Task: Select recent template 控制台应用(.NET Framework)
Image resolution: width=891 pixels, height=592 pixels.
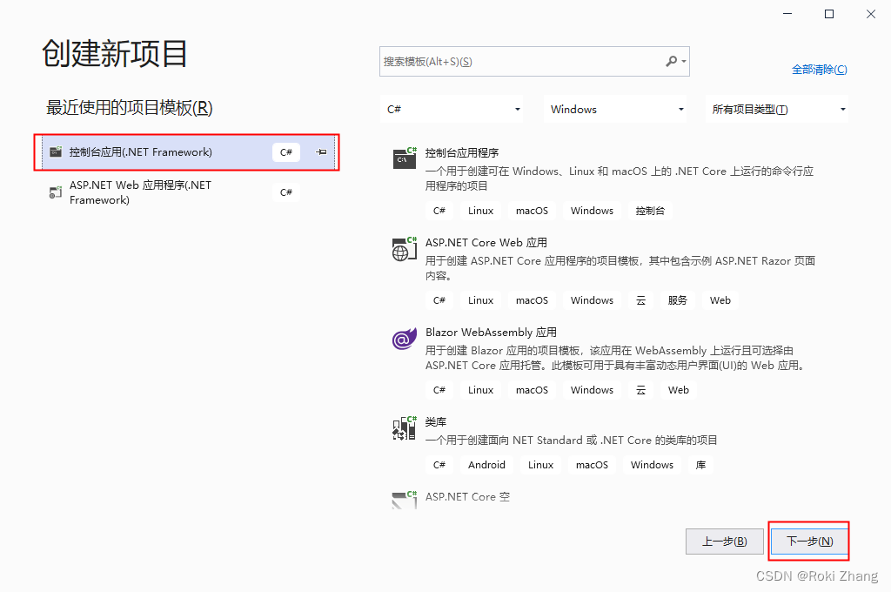Action: pos(187,152)
